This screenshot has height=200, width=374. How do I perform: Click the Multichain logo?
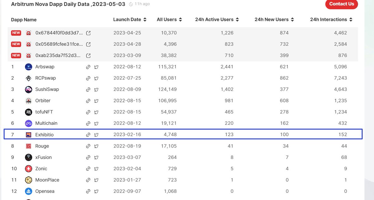28,123
